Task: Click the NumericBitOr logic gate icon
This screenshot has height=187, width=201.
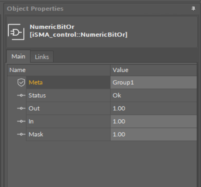Action: tap(16, 32)
